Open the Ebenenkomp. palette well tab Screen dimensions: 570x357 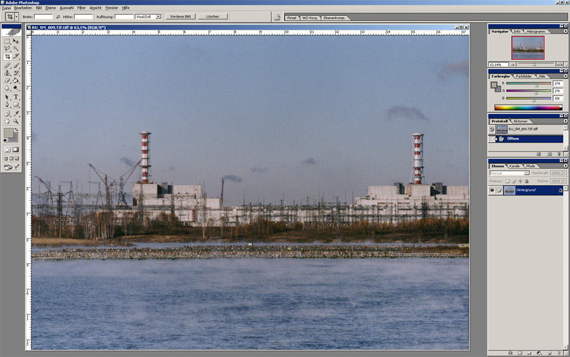[x=334, y=18]
